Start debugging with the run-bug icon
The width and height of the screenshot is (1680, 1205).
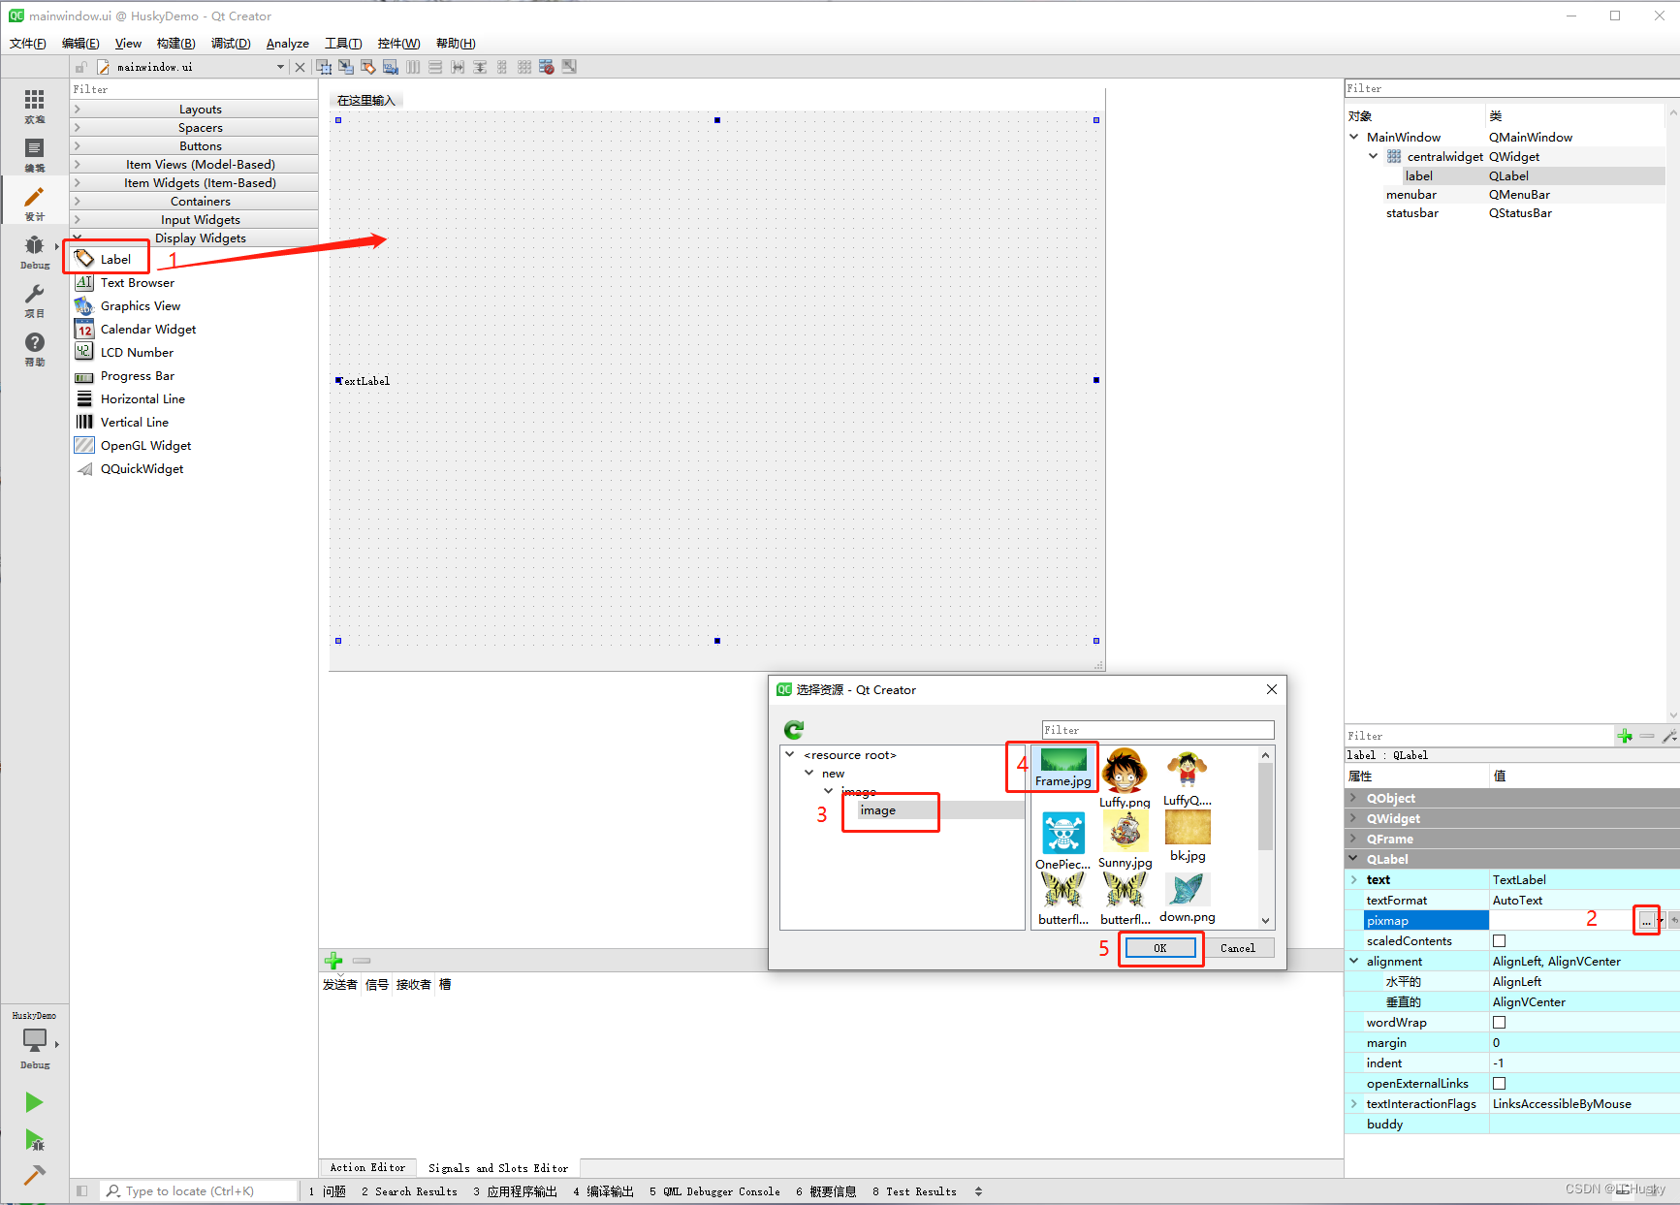[x=34, y=1140]
